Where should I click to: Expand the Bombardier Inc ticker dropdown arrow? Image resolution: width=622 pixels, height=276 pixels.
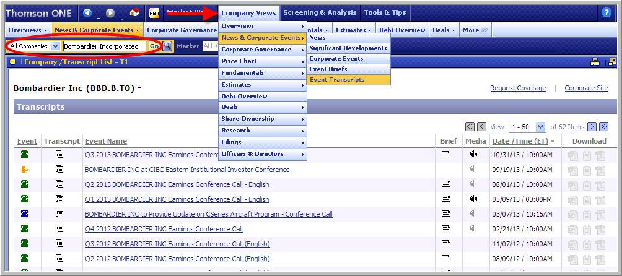click(139, 88)
